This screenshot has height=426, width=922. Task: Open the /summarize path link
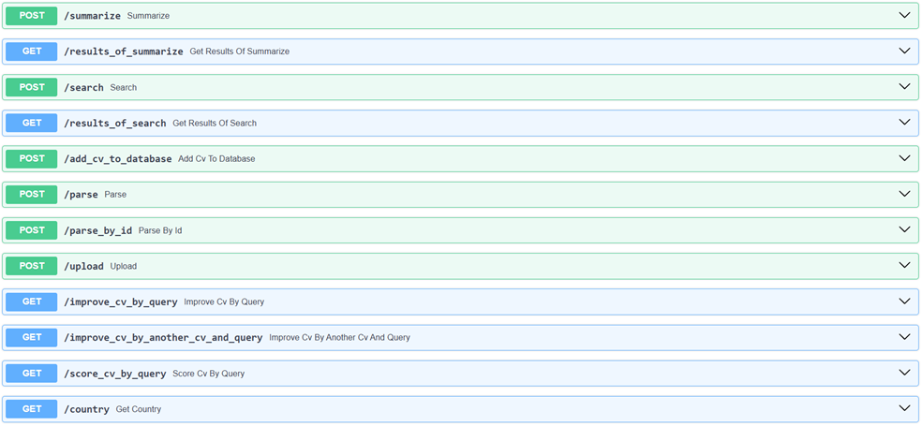pos(93,16)
